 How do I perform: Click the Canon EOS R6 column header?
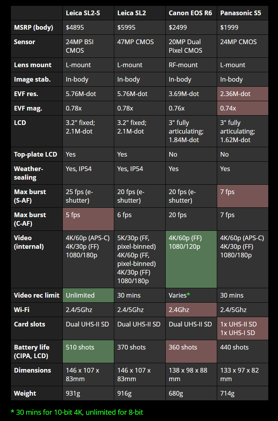[190, 13]
